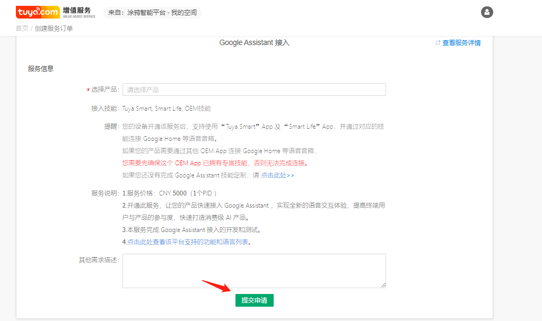Click the Google Assistant 接入 title
The image size is (542, 321).
point(255,42)
